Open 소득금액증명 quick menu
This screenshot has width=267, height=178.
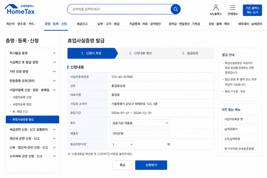point(240,139)
